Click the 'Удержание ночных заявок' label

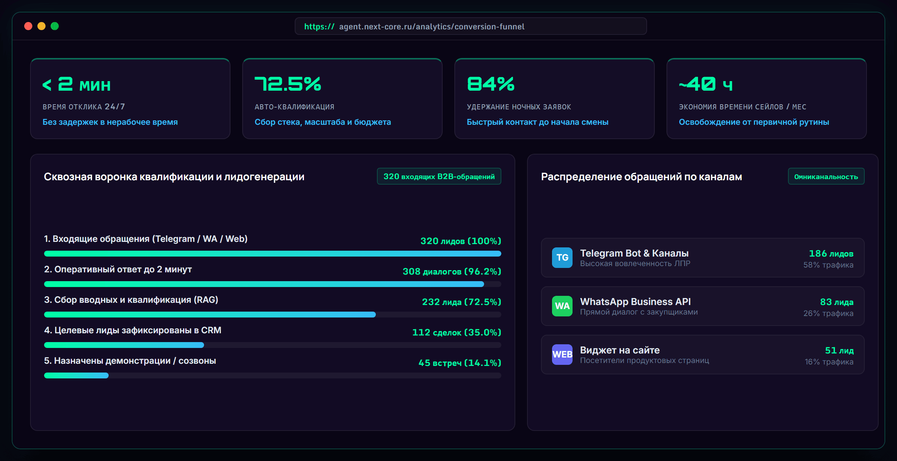pos(519,107)
